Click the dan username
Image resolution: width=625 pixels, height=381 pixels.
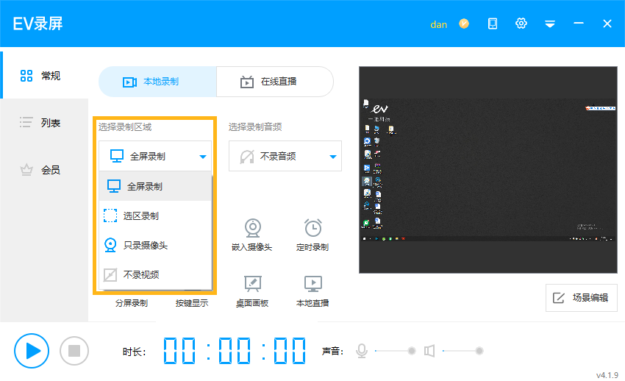coord(438,25)
